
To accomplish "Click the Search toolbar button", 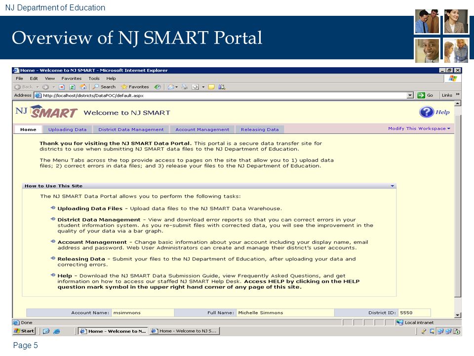I will pyautogui.click(x=104, y=87).
